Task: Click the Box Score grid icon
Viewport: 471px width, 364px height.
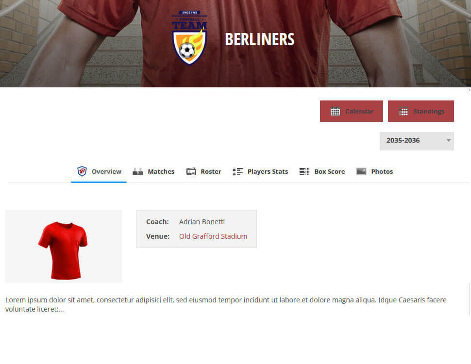Action: point(304,171)
